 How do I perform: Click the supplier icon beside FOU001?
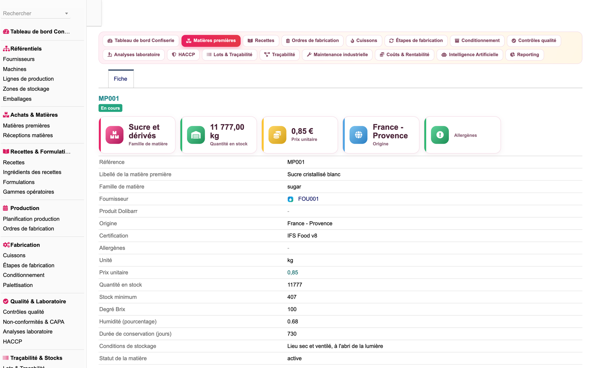290,199
